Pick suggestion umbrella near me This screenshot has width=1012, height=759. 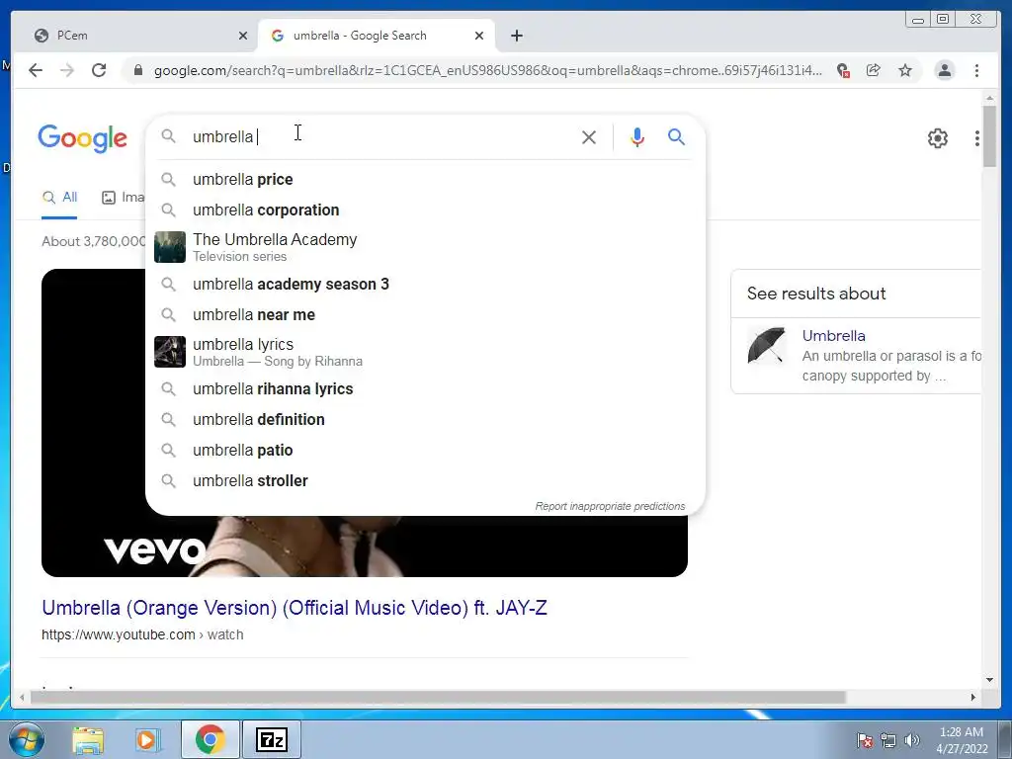coord(425,315)
